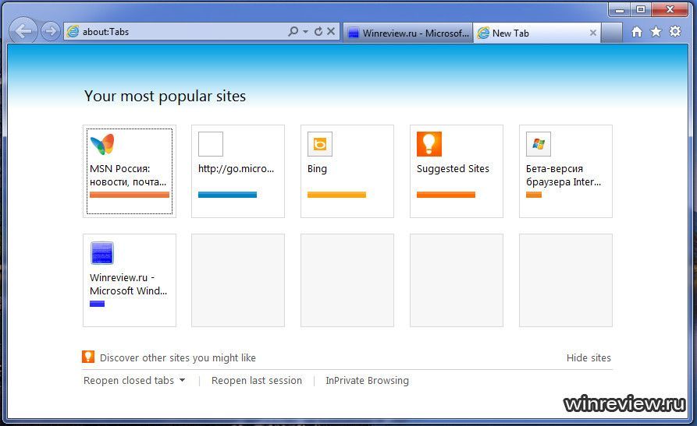Click the Forward navigation arrow button
The image size is (697, 426).
click(x=51, y=32)
